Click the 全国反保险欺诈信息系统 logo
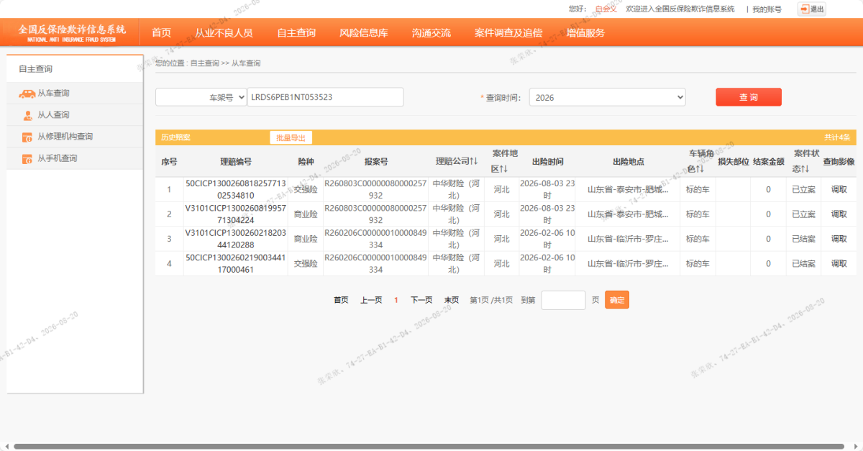This screenshot has width=863, height=451. pos(72,32)
